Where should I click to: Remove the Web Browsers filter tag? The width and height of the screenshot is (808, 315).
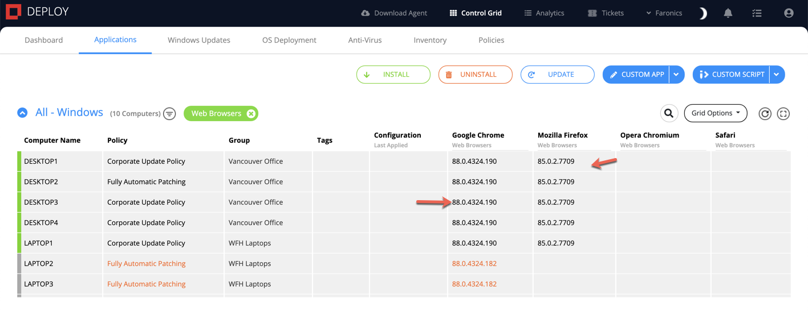[251, 114]
